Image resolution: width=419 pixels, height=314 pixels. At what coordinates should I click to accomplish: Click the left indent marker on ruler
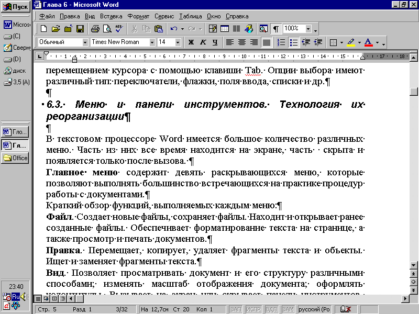coord(74,61)
